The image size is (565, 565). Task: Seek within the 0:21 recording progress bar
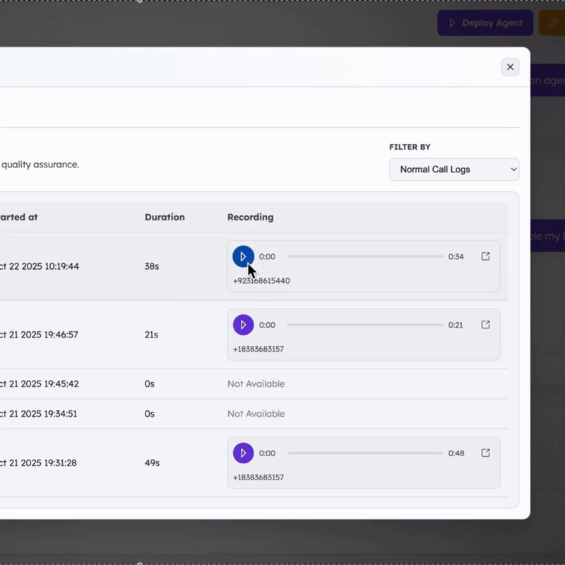(364, 325)
